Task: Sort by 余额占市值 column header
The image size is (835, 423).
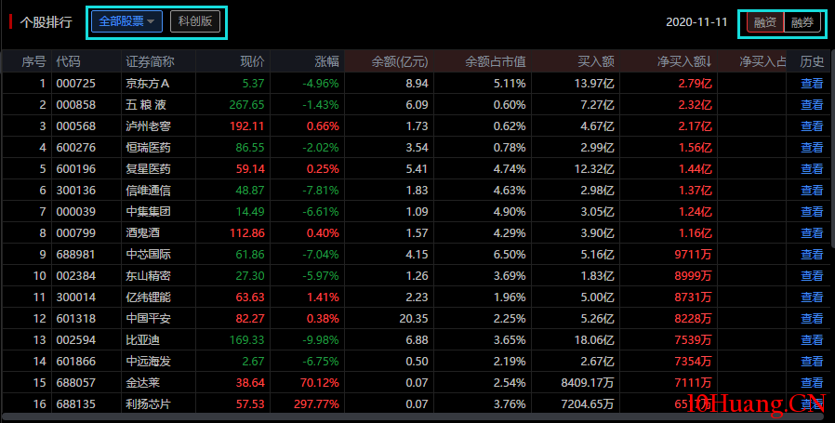Action: pyautogui.click(x=496, y=61)
